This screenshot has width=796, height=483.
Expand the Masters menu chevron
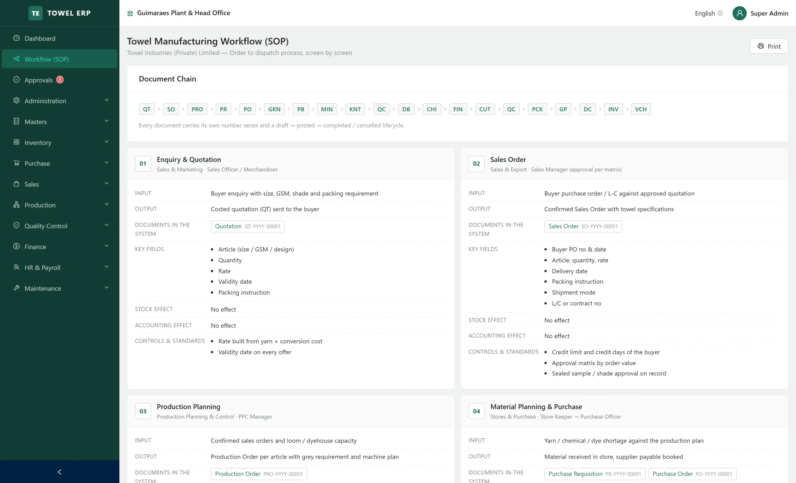(x=107, y=121)
